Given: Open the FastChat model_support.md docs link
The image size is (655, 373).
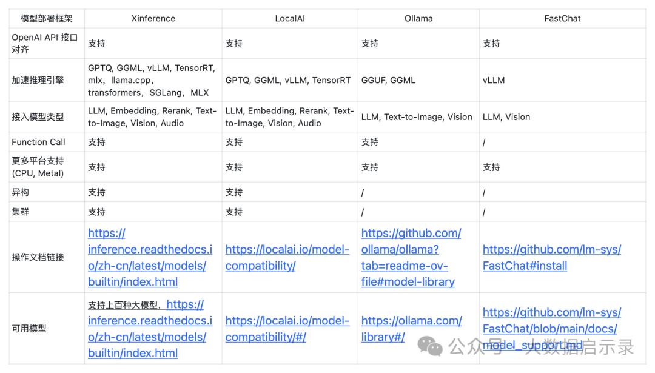Looking at the screenshot, I should pyautogui.click(x=552, y=329).
